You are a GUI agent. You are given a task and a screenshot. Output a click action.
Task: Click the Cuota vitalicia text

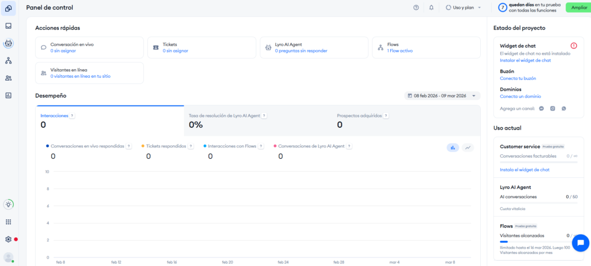click(x=513, y=208)
